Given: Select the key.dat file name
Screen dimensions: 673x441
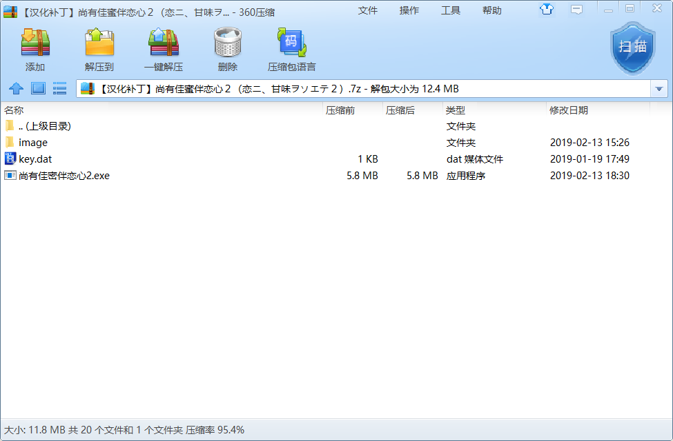Looking at the screenshot, I should [x=35, y=159].
